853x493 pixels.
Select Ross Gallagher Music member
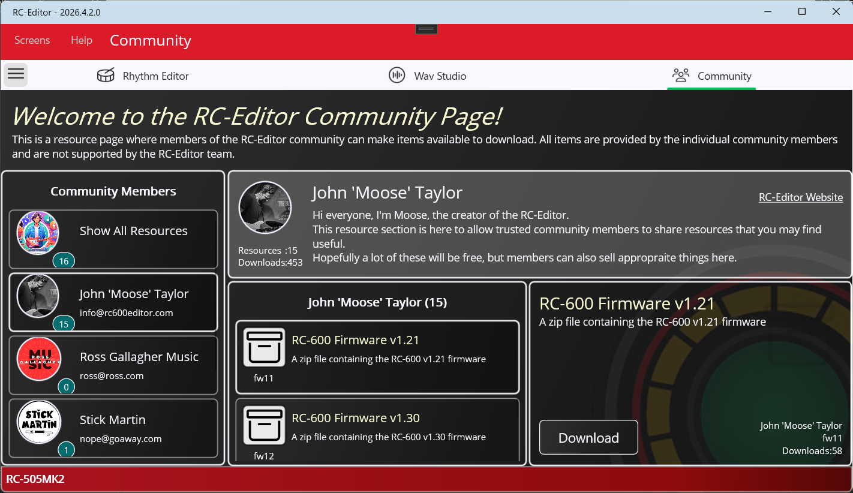tap(113, 365)
